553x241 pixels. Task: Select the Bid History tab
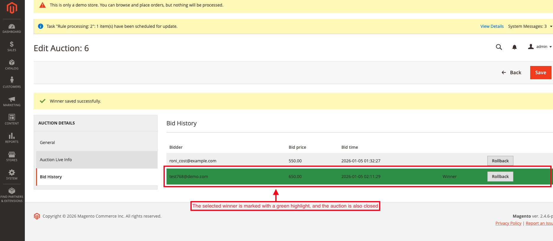click(51, 177)
